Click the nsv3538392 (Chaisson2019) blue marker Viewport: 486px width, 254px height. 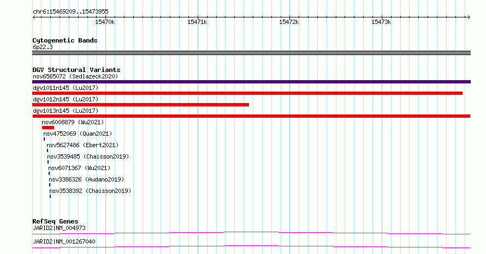[x=50, y=196]
